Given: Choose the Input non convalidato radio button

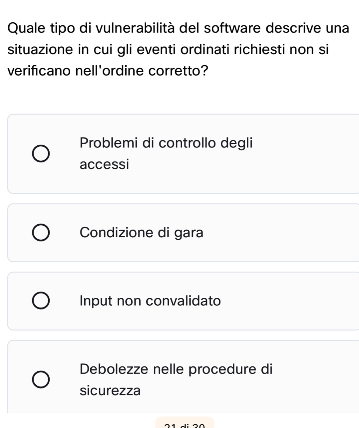Looking at the screenshot, I should (41, 302).
